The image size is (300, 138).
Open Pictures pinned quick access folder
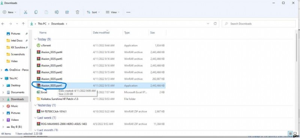tap(15, 34)
